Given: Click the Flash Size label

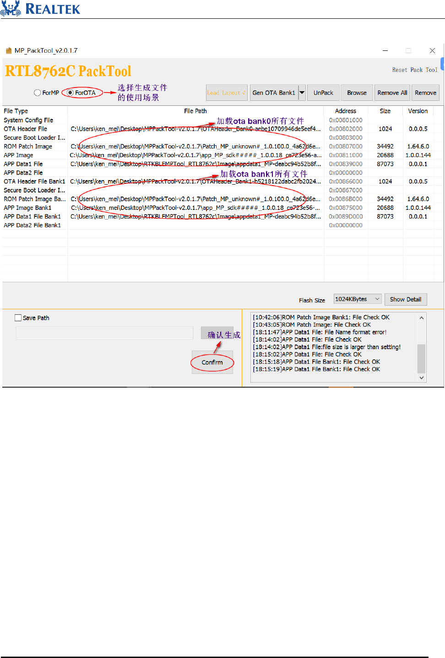Looking at the screenshot, I should (x=312, y=300).
